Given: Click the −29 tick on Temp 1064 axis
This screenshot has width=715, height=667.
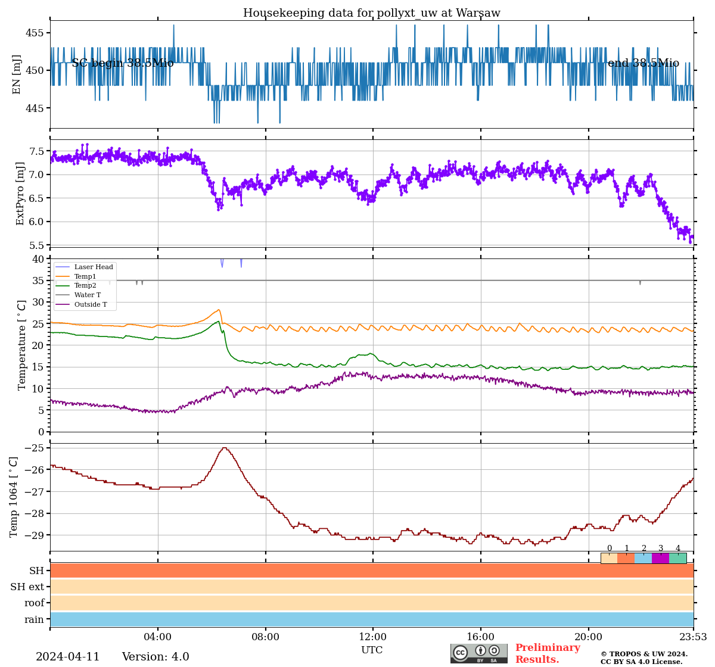Looking at the screenshot, I should click(34, 535).
